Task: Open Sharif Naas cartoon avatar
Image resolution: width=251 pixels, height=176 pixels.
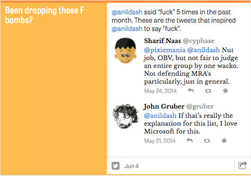Action: [x=125, y=51]
